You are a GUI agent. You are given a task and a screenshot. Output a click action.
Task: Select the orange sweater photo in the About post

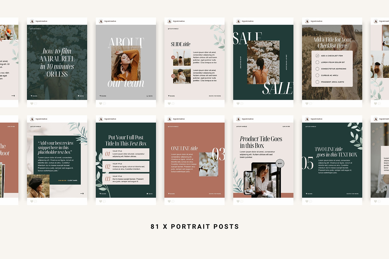pos(126,63)
